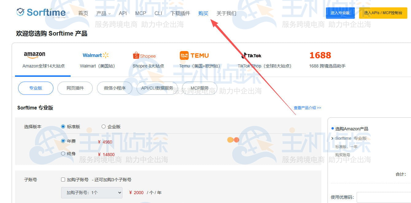Click 欢迎您选购 Sorftime 产品 heading
This screenshot has width=411, height=203.
[52, 33]
